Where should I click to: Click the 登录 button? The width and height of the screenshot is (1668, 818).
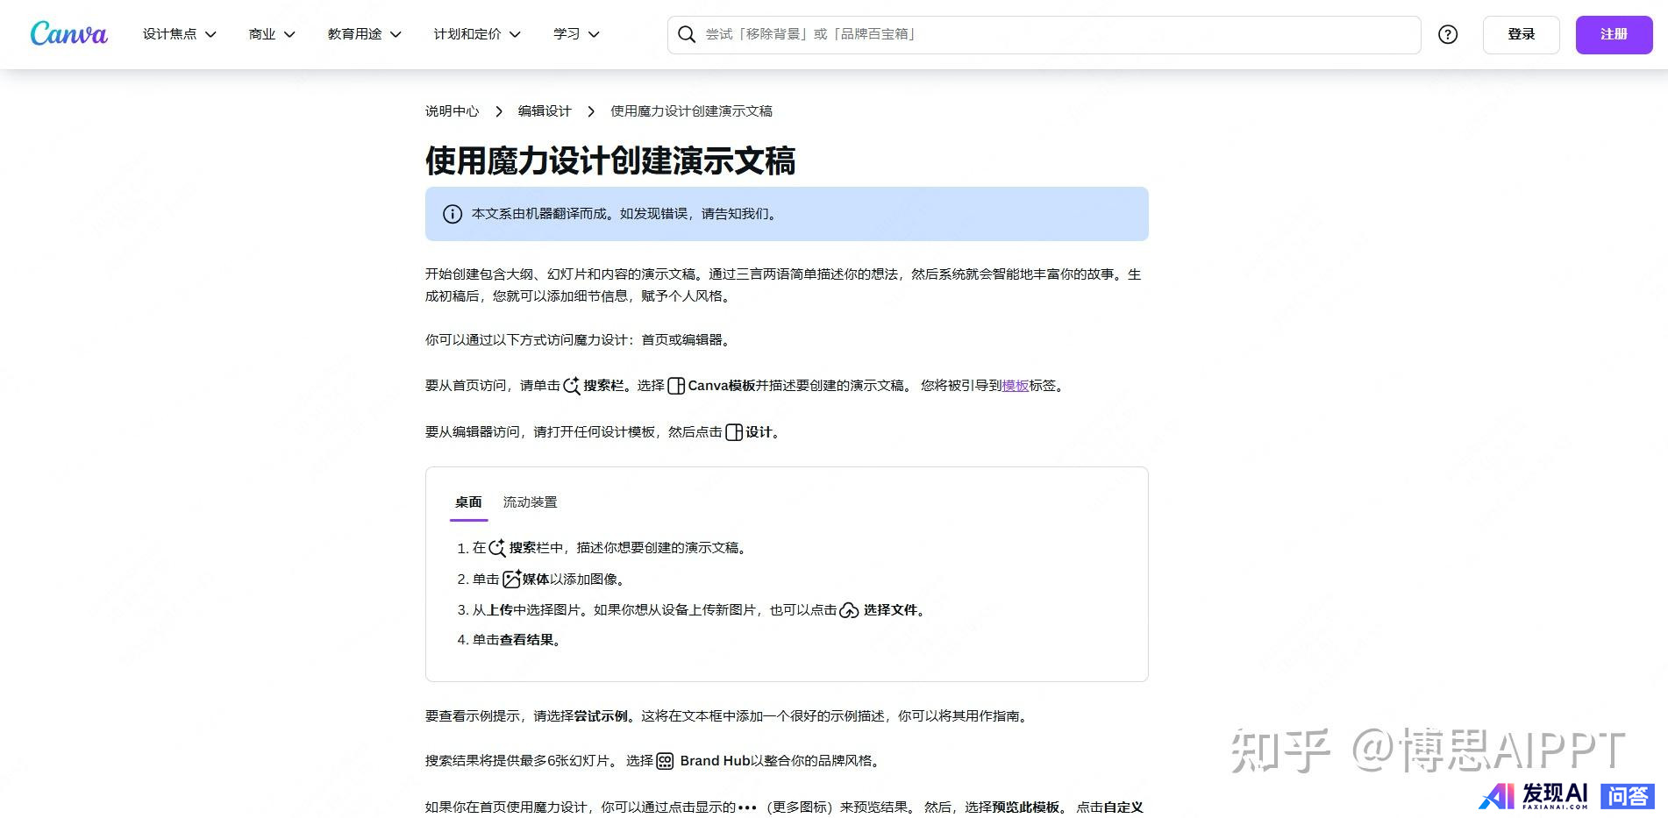coord(1521,34)
